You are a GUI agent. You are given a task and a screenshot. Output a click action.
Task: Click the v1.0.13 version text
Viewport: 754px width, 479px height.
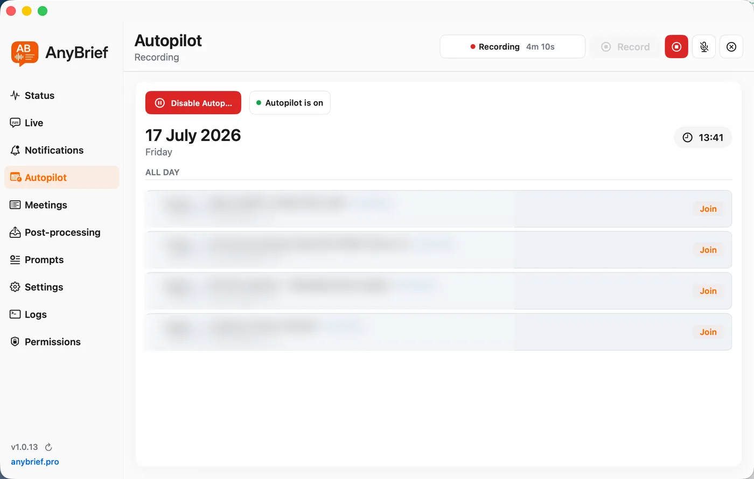(x=24, y=447)
